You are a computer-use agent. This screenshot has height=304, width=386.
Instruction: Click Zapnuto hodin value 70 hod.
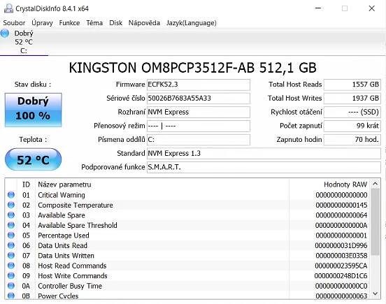point(352,140)
